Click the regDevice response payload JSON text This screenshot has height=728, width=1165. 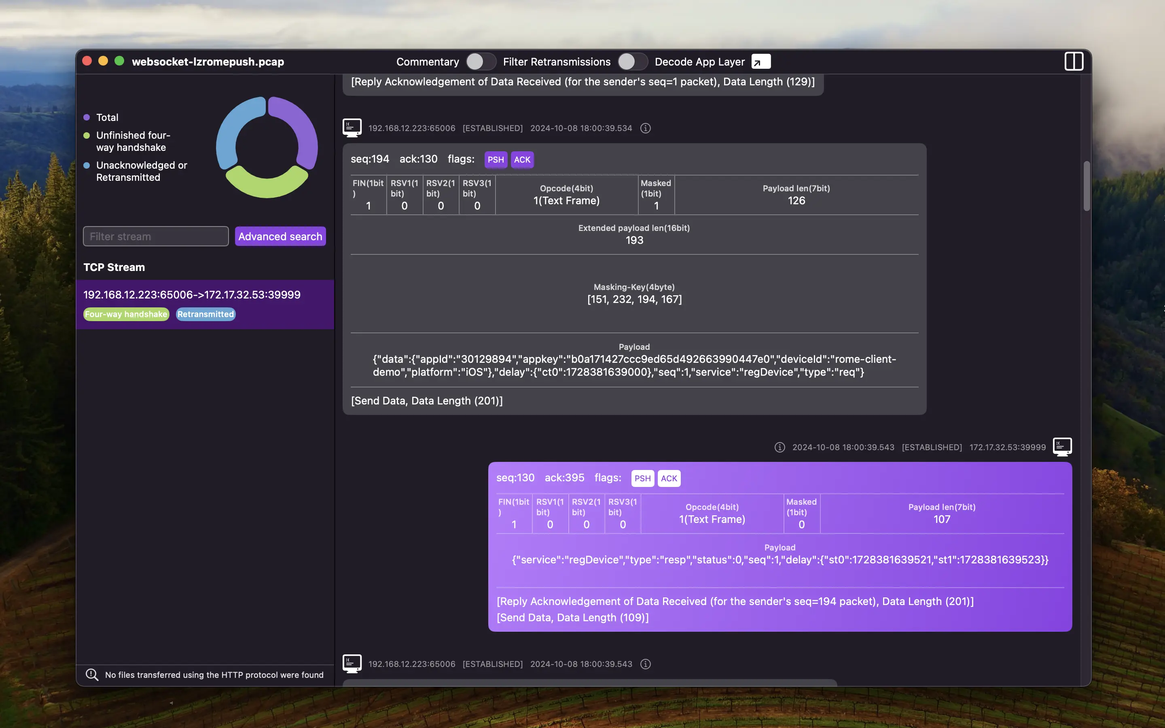coord(780,560)
